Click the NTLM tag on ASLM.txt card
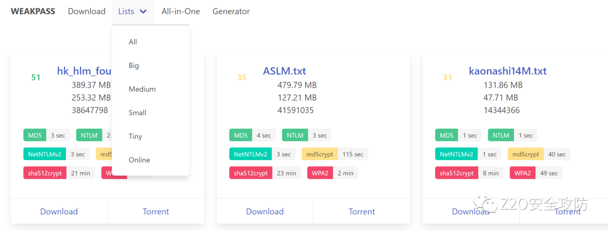Viewport: 608px width, 231px height. click(295, 135)
